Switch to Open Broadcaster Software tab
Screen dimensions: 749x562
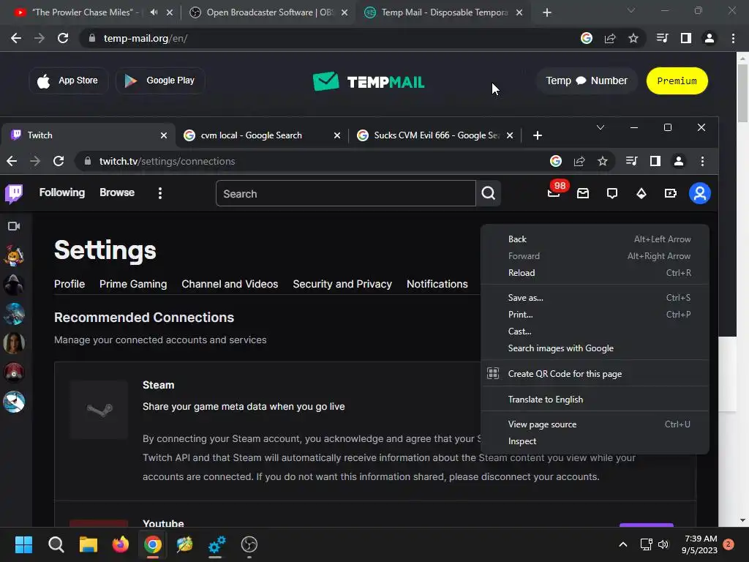coord(268,12)
